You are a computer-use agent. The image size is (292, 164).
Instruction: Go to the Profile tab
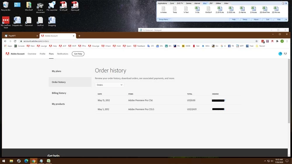tap(42, 54)
